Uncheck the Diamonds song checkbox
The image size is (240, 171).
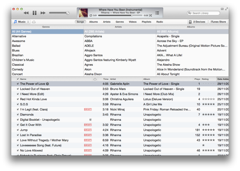[x=18, y=115]
